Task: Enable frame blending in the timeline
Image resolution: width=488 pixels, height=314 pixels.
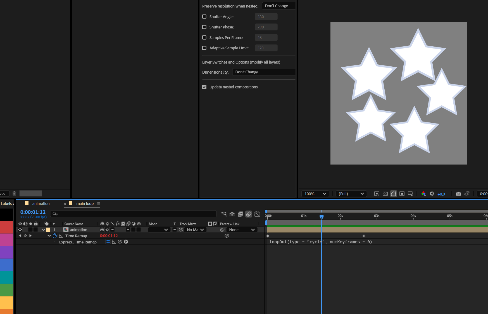Action: click(x=240, y=214)
